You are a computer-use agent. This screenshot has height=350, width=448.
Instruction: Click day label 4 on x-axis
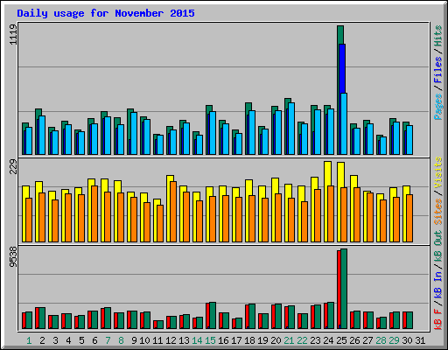68,340
